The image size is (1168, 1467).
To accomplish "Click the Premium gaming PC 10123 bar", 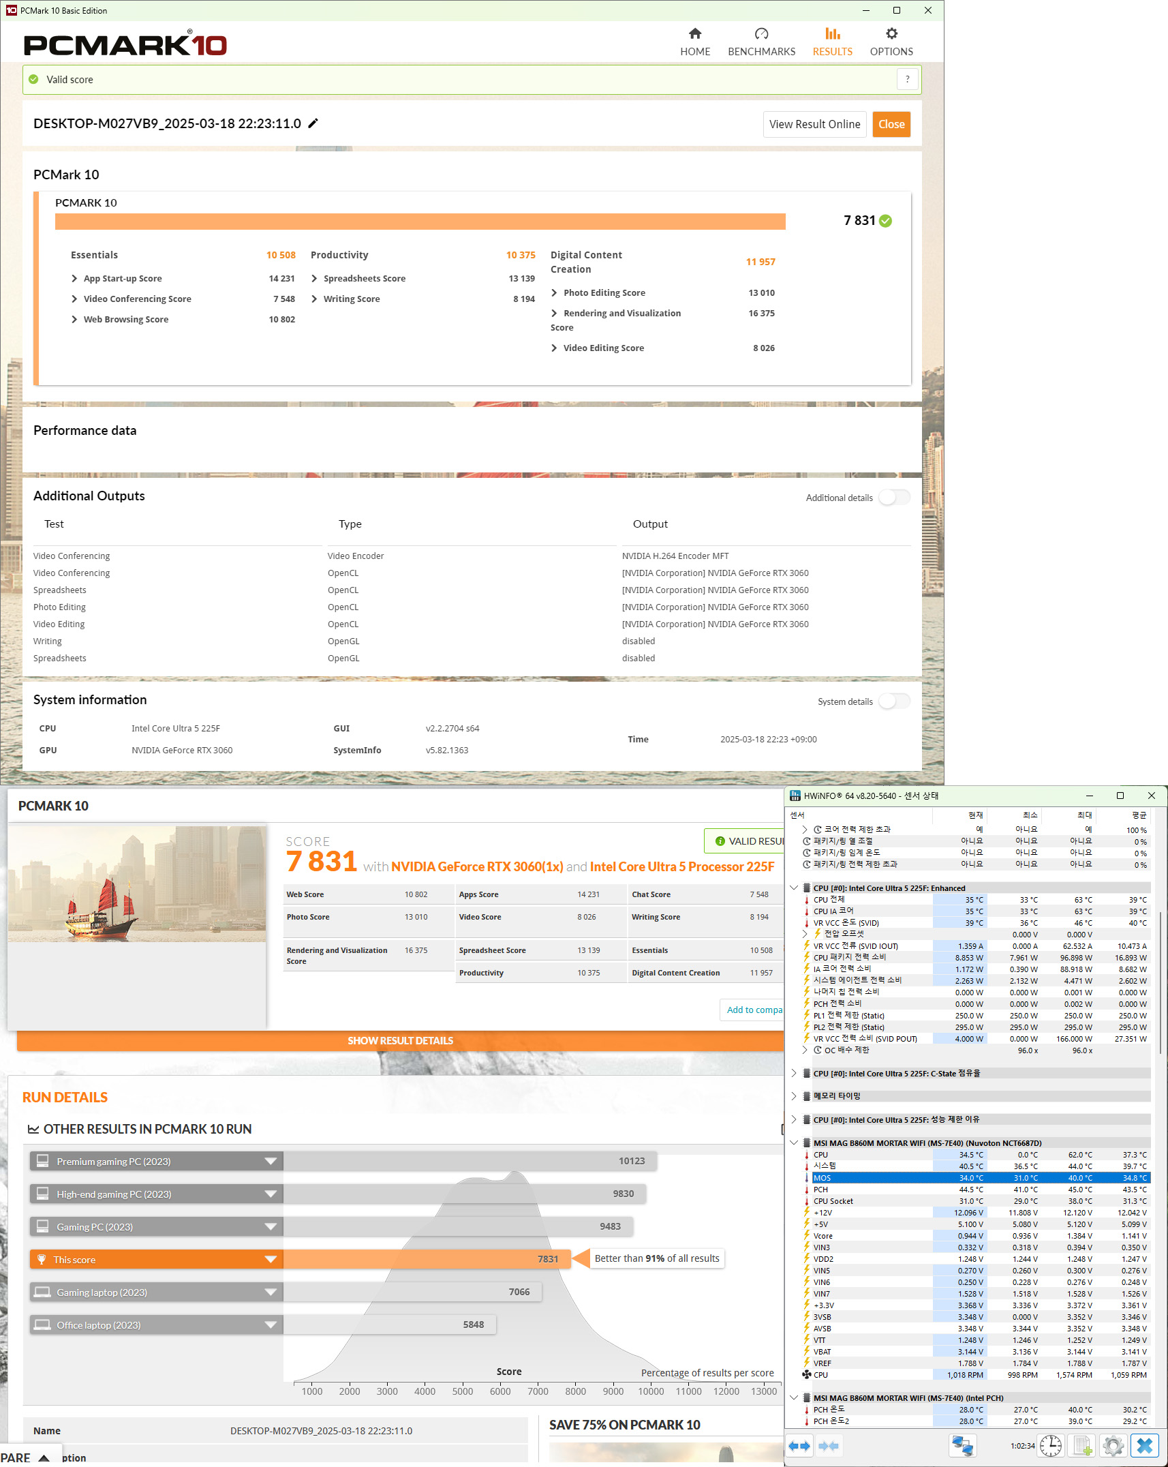I will pos(470,1161).
